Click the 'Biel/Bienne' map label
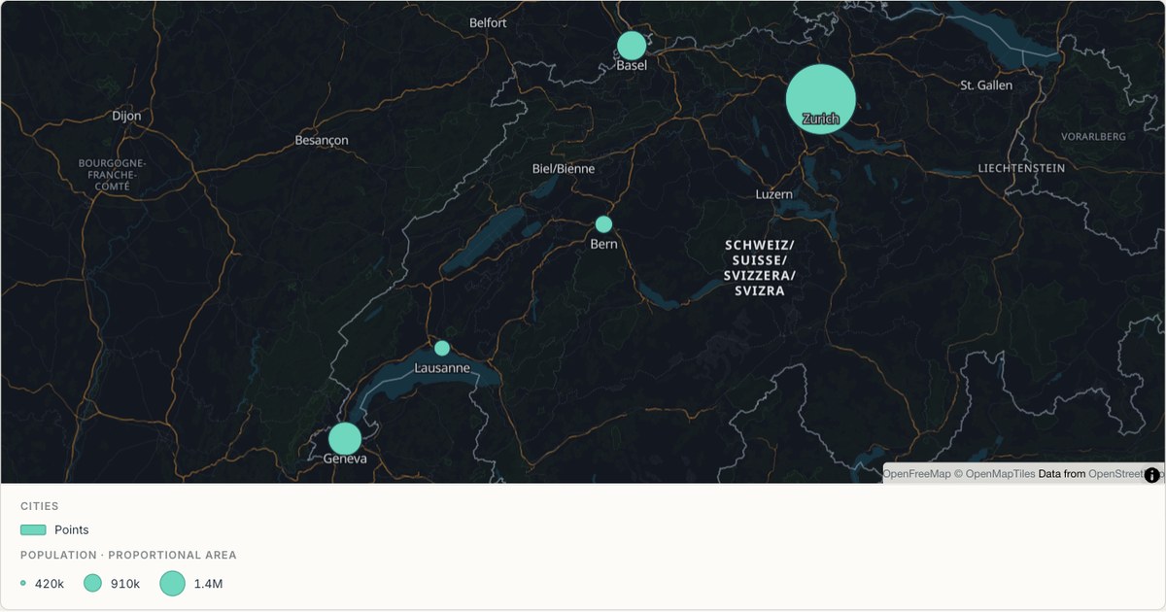This screenshot has width=1166, height=612. click(564, 169)
